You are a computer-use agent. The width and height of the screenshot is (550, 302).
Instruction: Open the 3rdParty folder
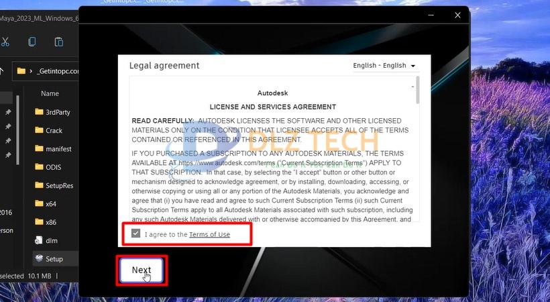(x=52, y=112)
